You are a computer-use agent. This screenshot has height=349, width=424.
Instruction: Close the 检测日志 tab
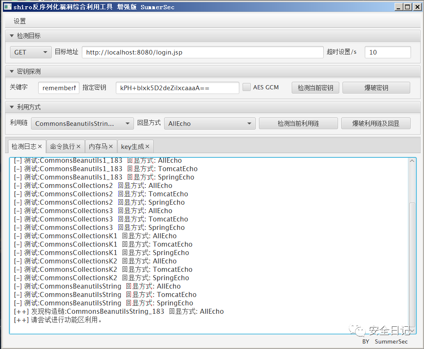click(x=40, y=146)
